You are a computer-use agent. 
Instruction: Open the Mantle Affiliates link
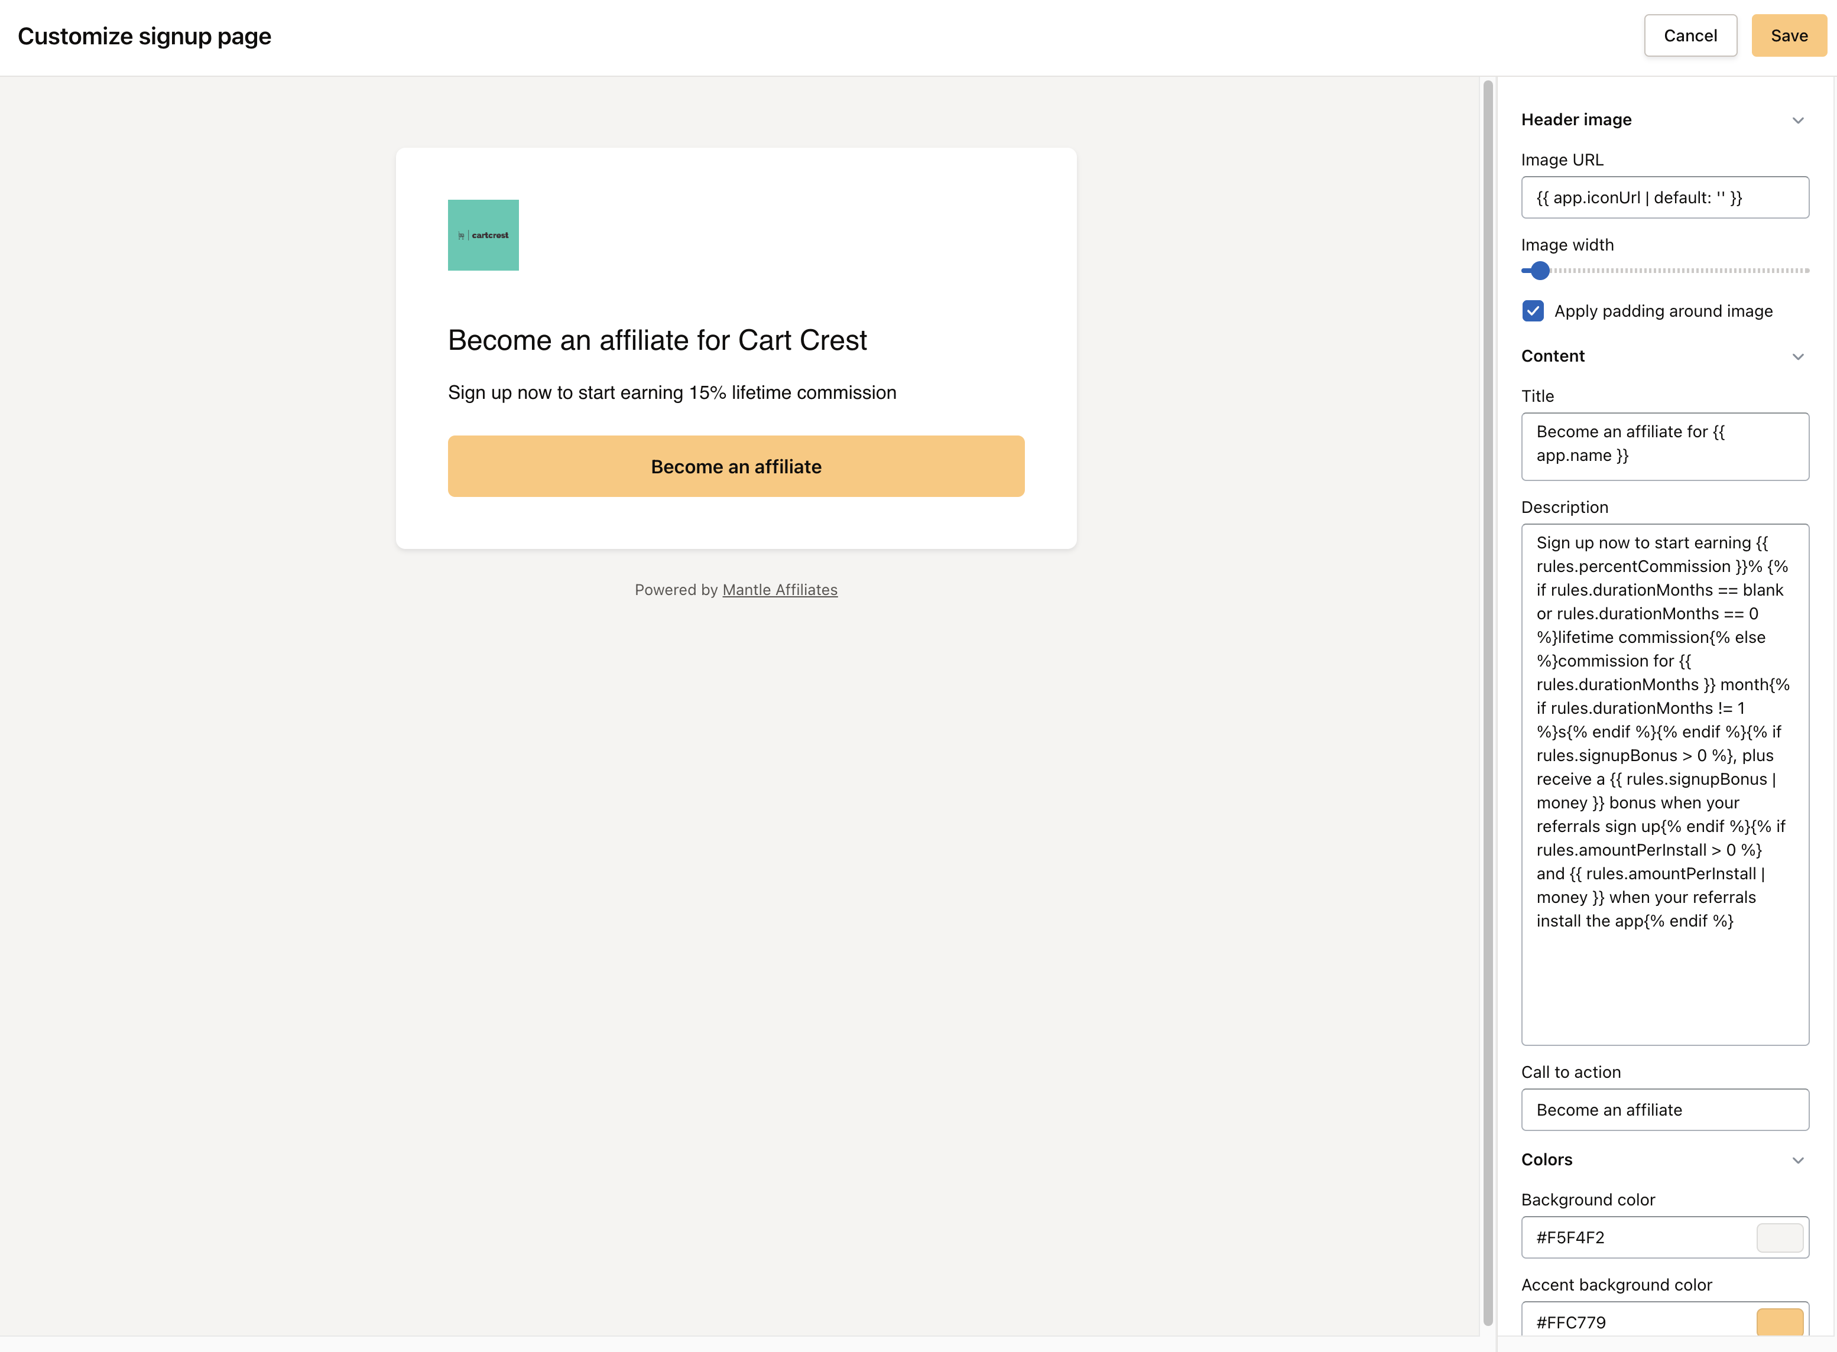(780, 589)
